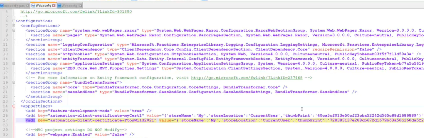Close the inactive Web.config tab
Viewport: 424px width, 138px height.
pos(80,6)
